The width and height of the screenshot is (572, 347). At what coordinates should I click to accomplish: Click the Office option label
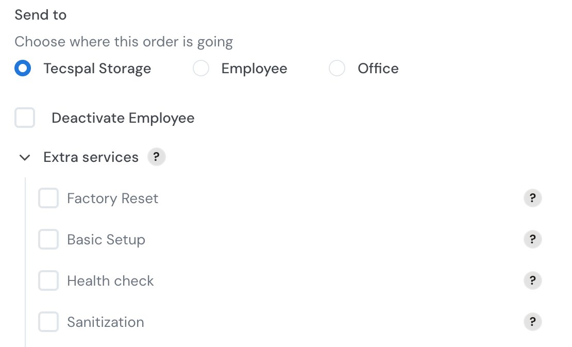pos(378,68)
